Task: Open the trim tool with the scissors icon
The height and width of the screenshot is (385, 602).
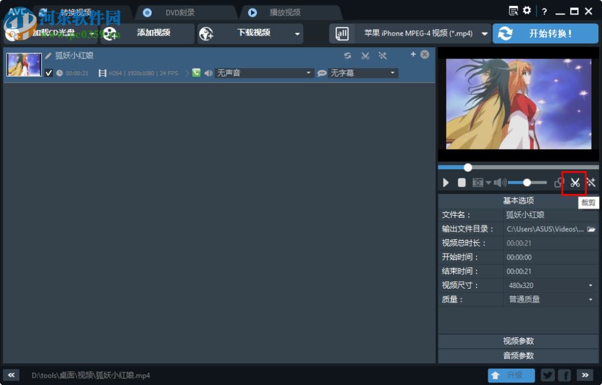Action: point(574,182)
